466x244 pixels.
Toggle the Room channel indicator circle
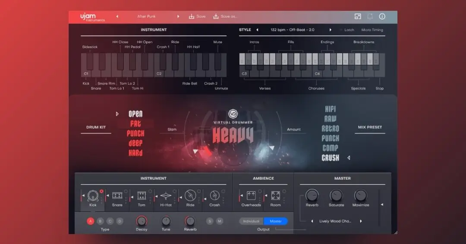click(284, 191)
